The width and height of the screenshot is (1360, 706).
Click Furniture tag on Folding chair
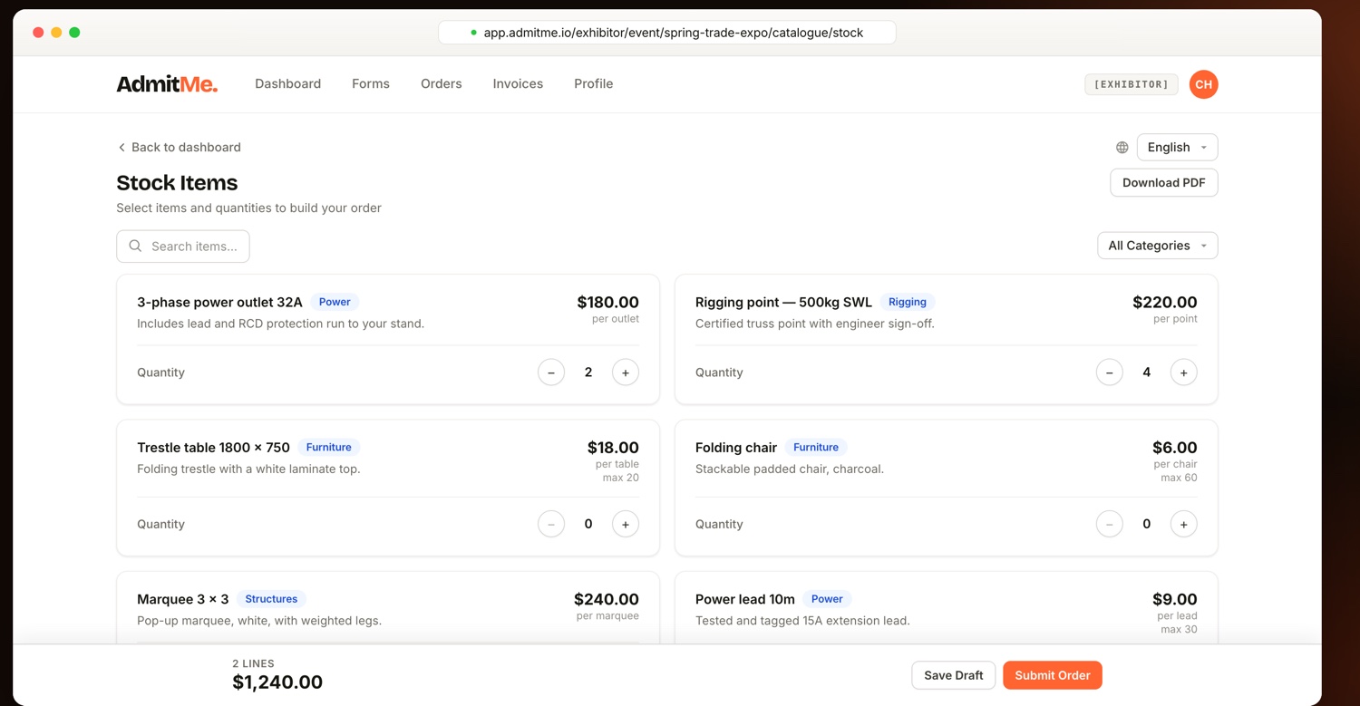[816, 448]
